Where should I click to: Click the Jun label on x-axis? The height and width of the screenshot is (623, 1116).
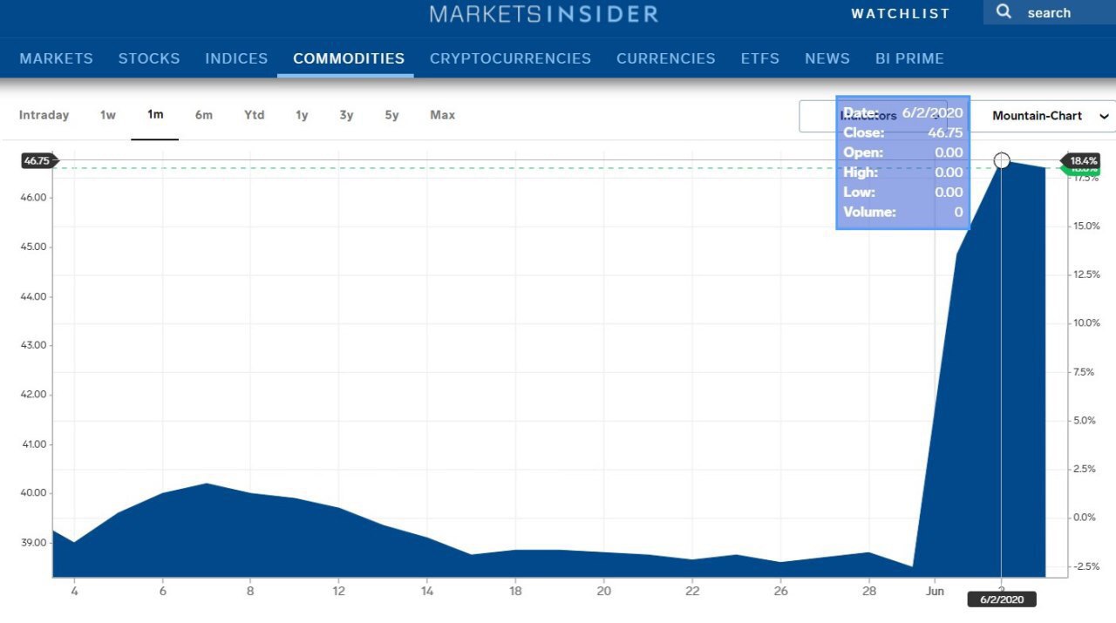click(x=935, y=591)
